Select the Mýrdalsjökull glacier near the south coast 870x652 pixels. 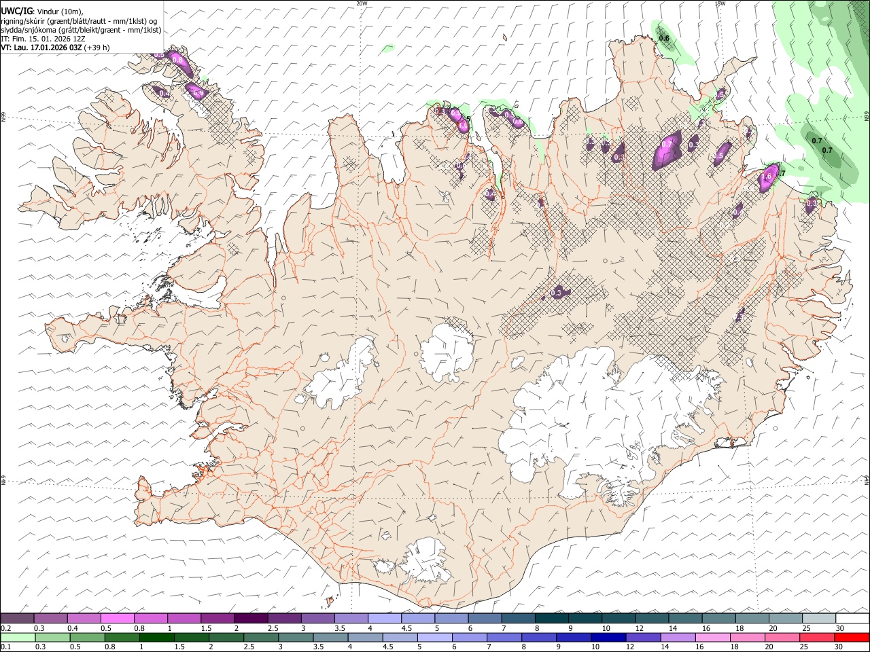tap(421, 559)
